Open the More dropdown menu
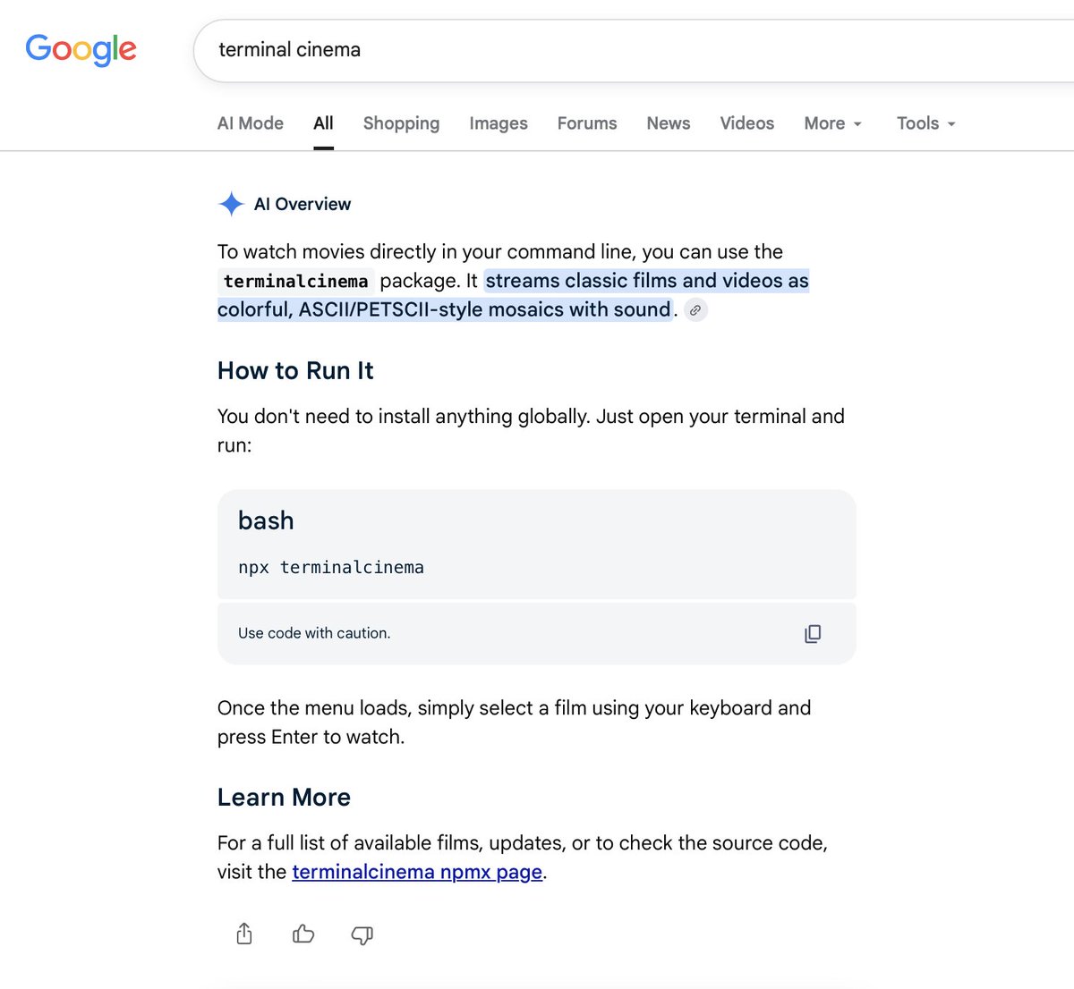This screenshot has width=1074, height=989. pyautogui.click(x=832, y=123)
